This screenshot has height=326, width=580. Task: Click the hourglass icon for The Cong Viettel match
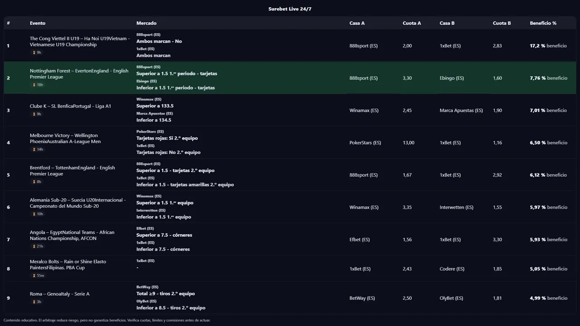tap(34, 53)
